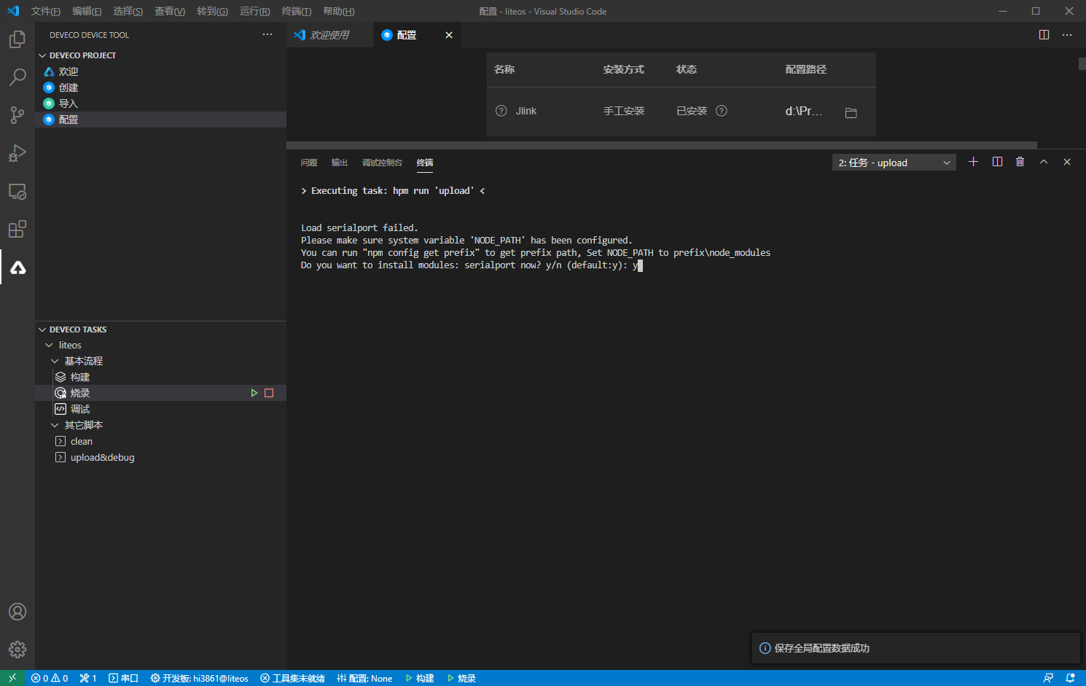Open the Search view in activity bar

pos(17,77)
